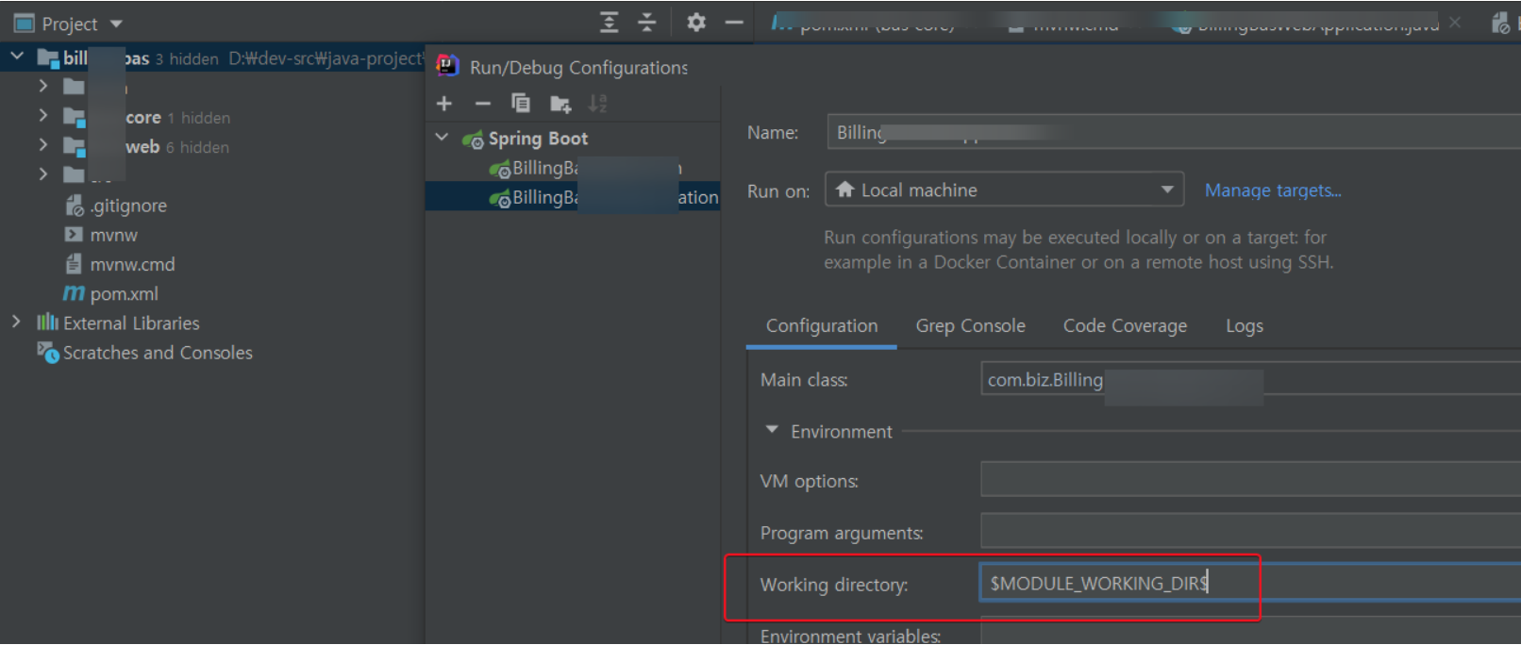Open the pom.xml editor tab
1521x645 pixels.
pyautogui.click(x=863, y=24)
